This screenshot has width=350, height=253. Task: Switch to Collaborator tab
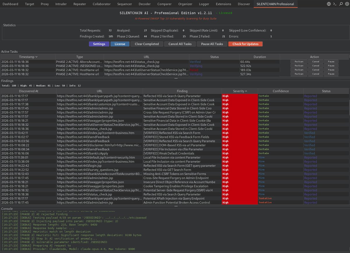point(101,4)
